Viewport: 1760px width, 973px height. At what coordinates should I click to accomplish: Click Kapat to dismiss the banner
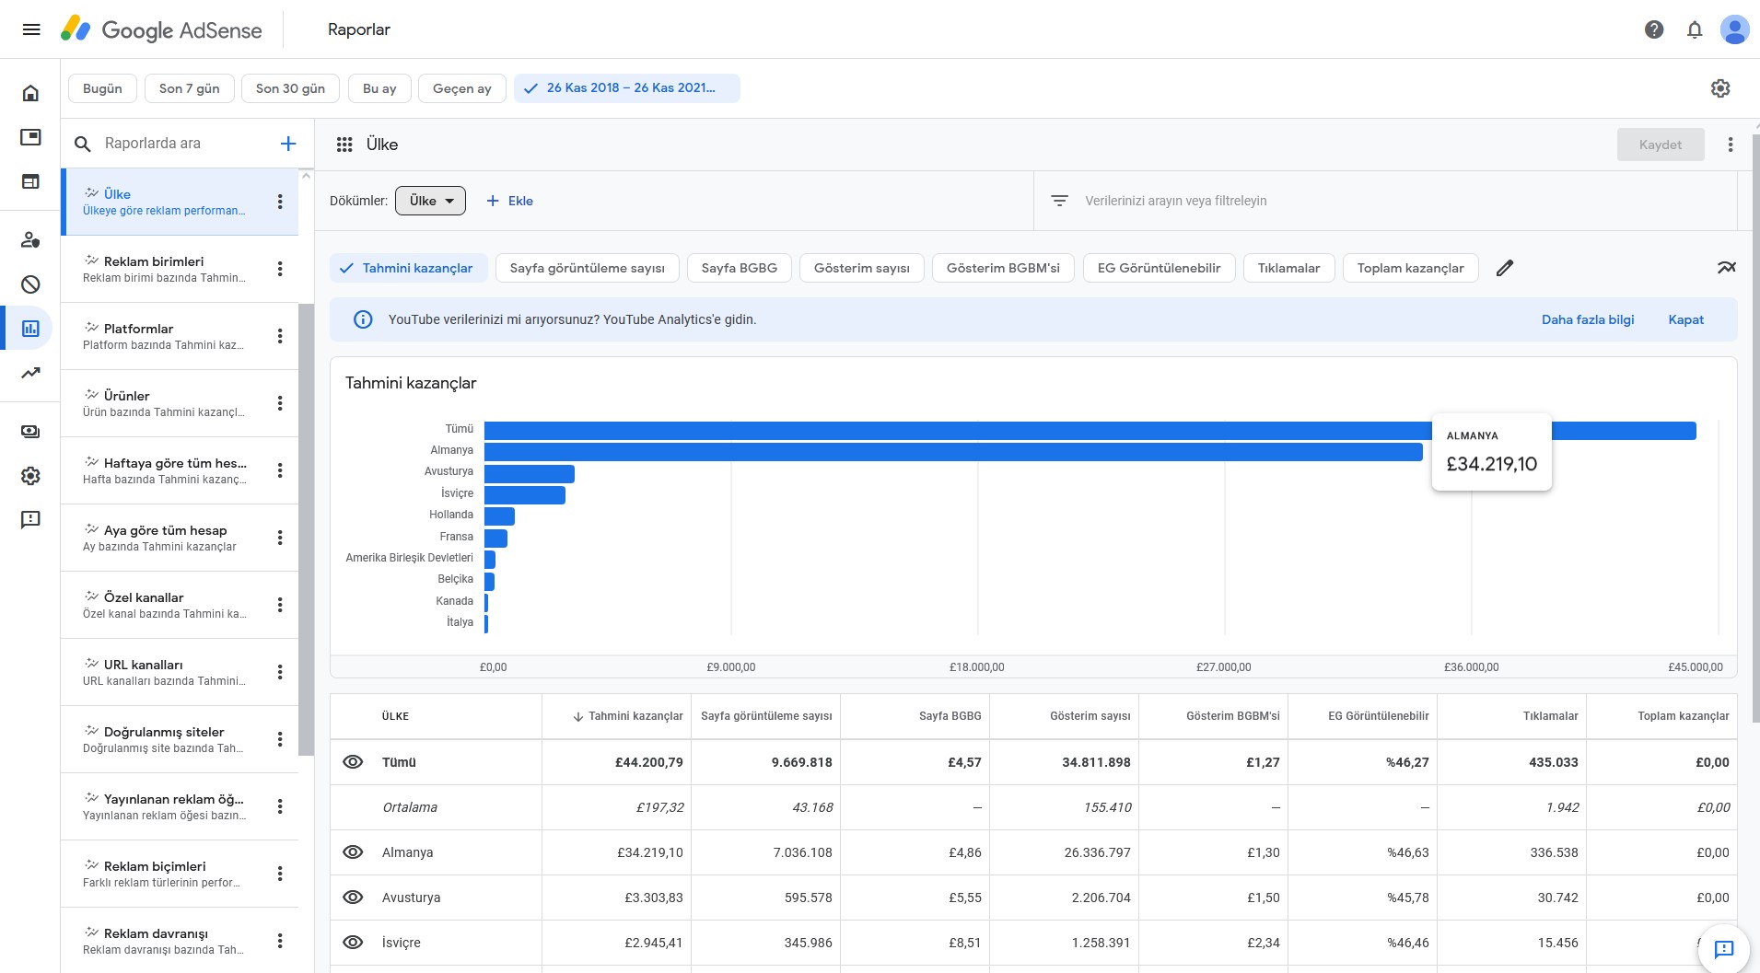coord(1686,319)
